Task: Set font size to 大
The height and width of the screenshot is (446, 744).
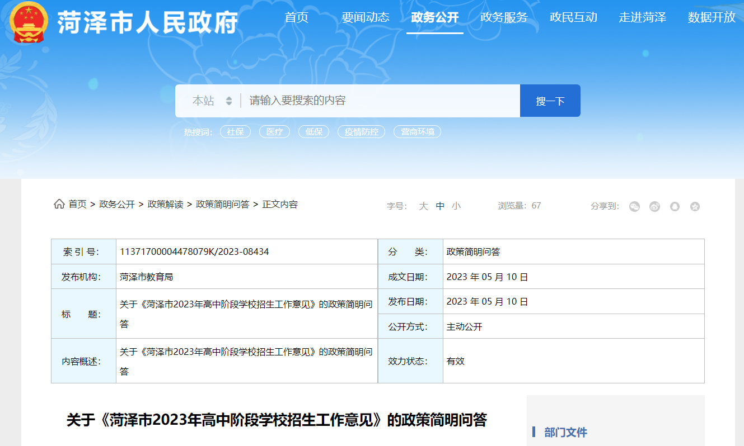Action: click(x=424, y=206)
